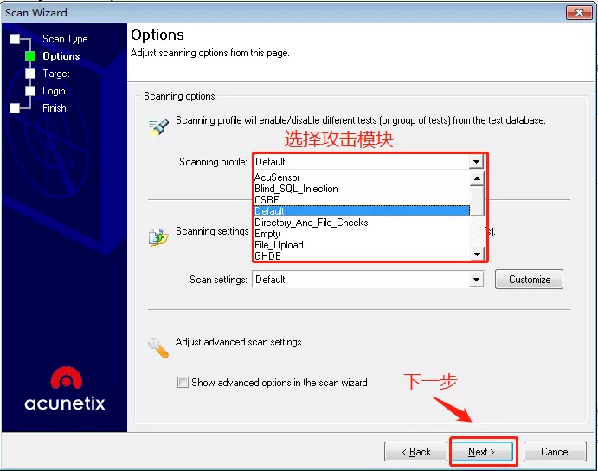Go to the Next wizard step
This screenshot has height=471, width=598.
click(x=482, y=452)
